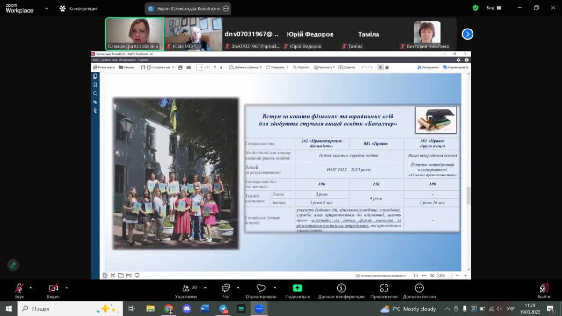The width and height of the screenshot is (562, 316).
Task: Toggle the green encryption shield icon
Action: click(x=475, y=8)
